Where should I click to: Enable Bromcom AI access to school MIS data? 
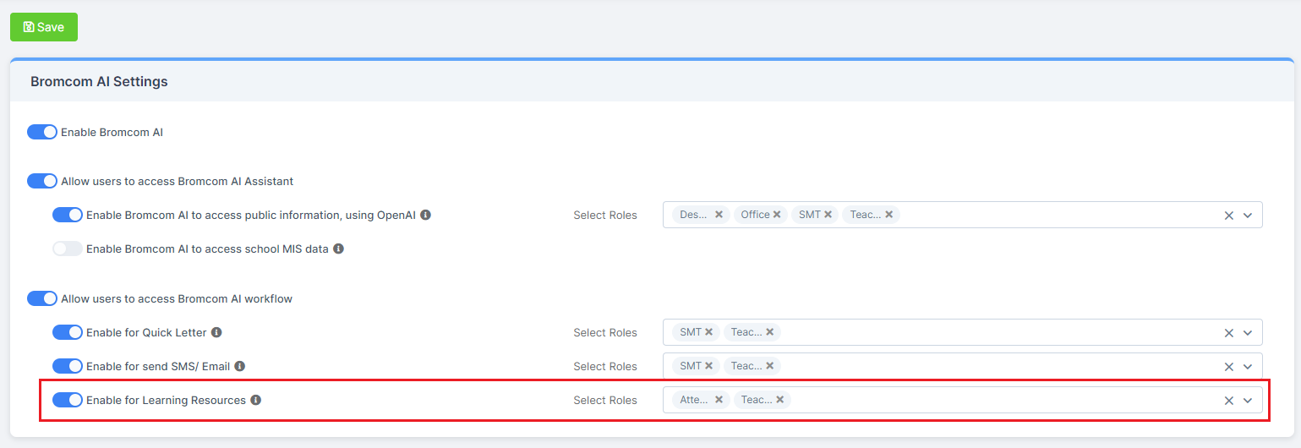click(x=68, y=249)
